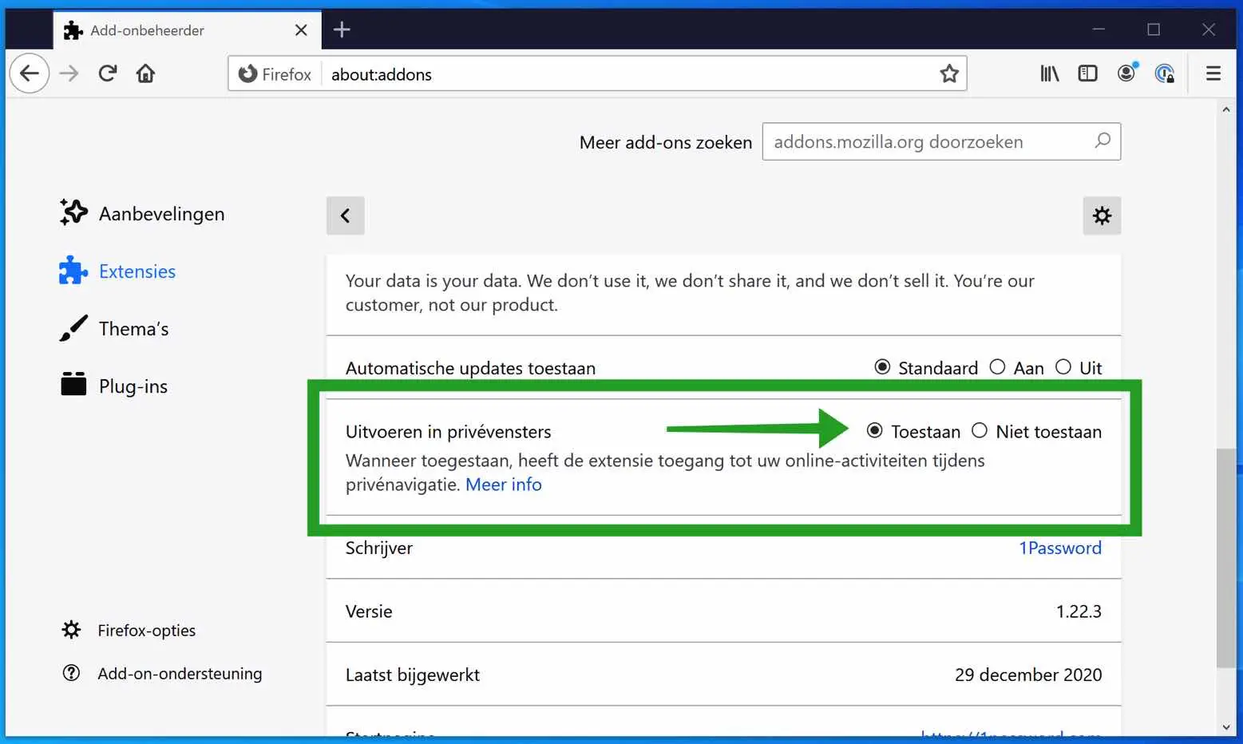Image resolution: width=1243 pixels, height=744 pixels.
Task: Open a new tab with plus button
Action: click(x=342, y=30)
